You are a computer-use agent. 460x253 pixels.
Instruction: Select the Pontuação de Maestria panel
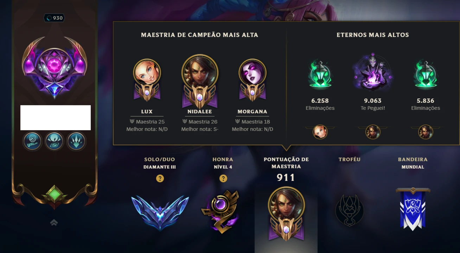tap(286, 203)
